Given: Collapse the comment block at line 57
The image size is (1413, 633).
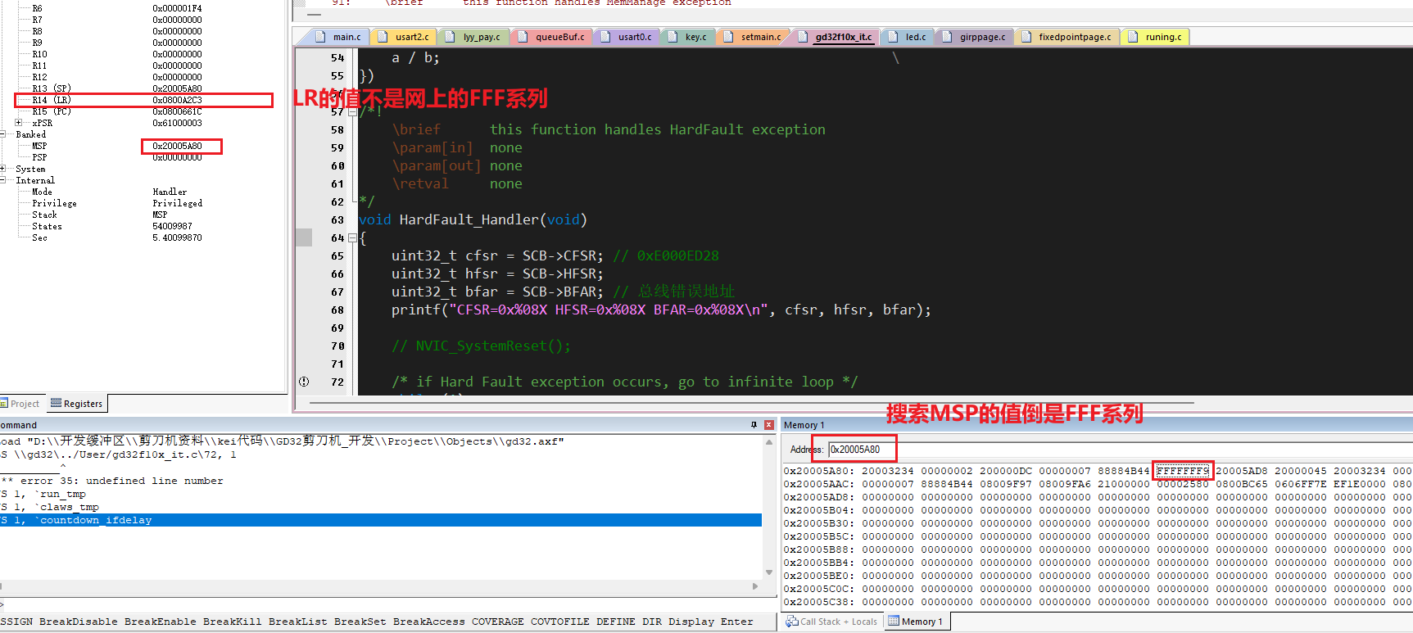Looking at the screenshot, I should point(352,112).
